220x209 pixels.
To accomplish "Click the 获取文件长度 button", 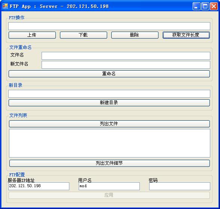I will tap(186, 35).
